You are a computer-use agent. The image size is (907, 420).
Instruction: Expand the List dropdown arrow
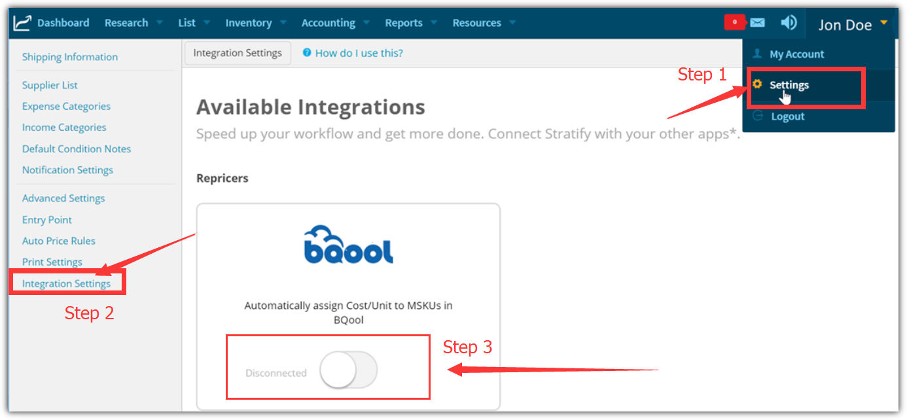[207, 22]
